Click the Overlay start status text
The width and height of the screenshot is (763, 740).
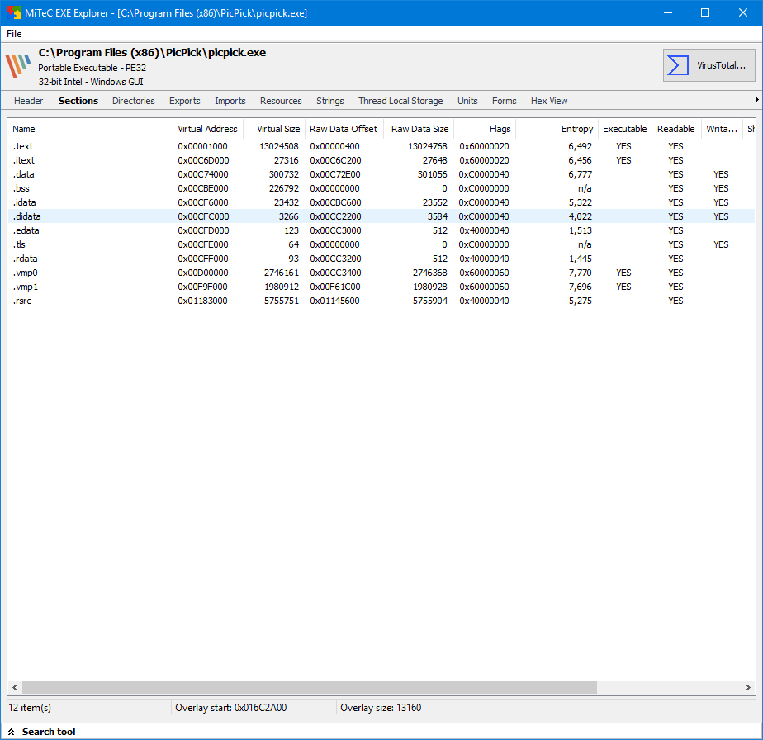(x=230, y=708)
